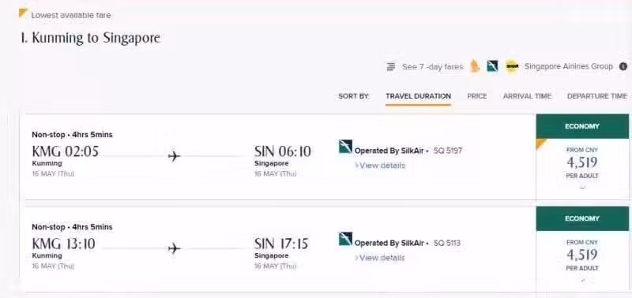
Task: Click the Singapore Airlines gold bird logo
Action: (476, 66)
